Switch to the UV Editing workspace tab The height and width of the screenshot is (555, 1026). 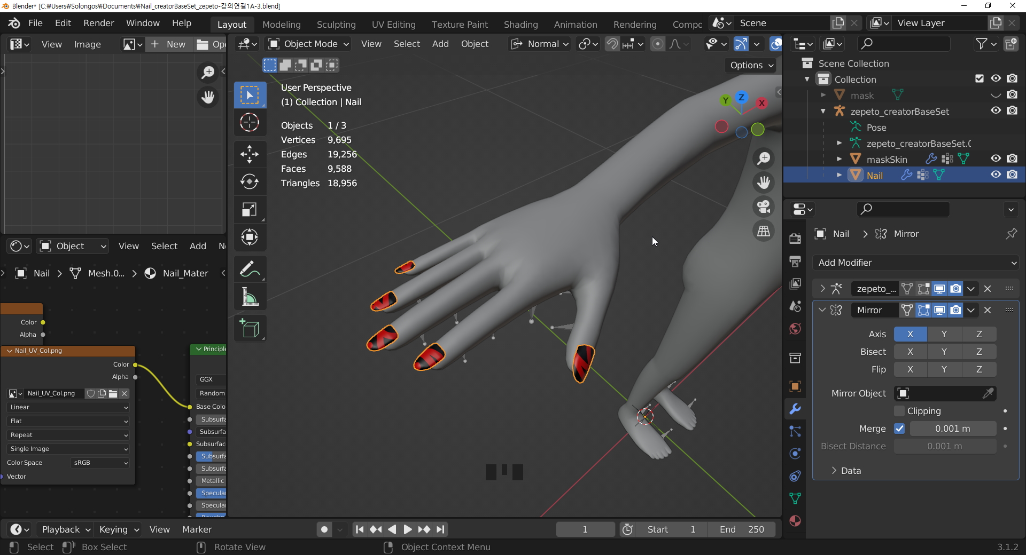point(393,25)
